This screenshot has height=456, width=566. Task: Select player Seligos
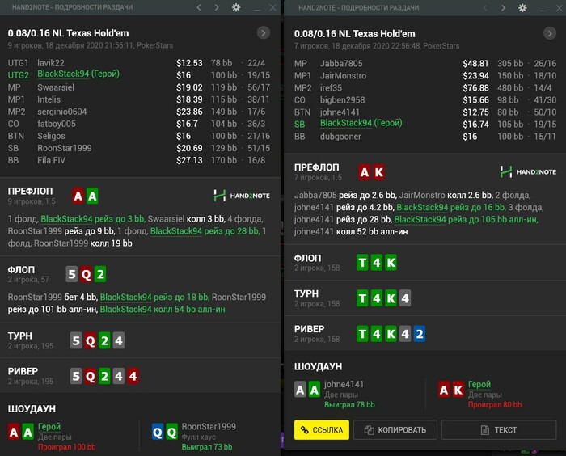pos(51,136)
